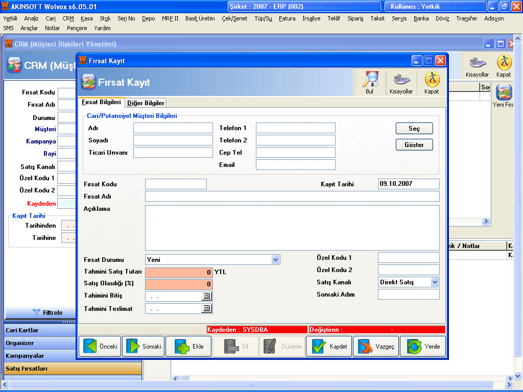Image resolution: width=523 pixels, height=392 pixels.
Task: Open calendar picker for Tahimini Bitiş
Action: tap(206, 296)
